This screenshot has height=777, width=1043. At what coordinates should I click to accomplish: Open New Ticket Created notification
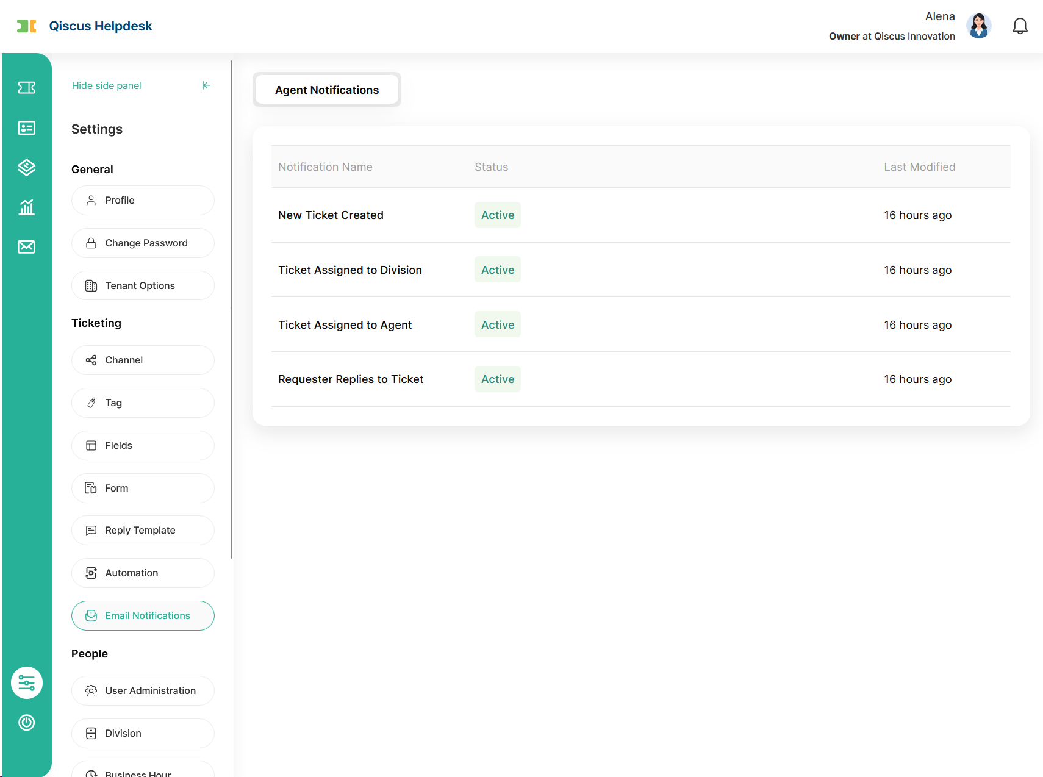point(331,215)
